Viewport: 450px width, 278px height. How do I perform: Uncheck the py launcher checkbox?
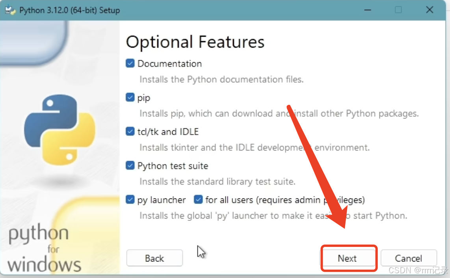[130, 199]
